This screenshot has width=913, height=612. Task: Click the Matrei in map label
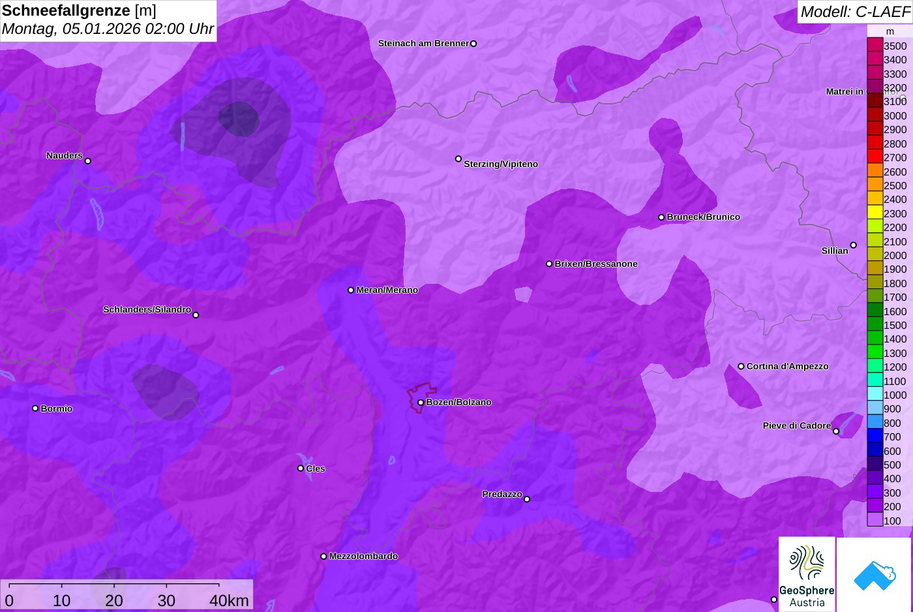point(845,92)
